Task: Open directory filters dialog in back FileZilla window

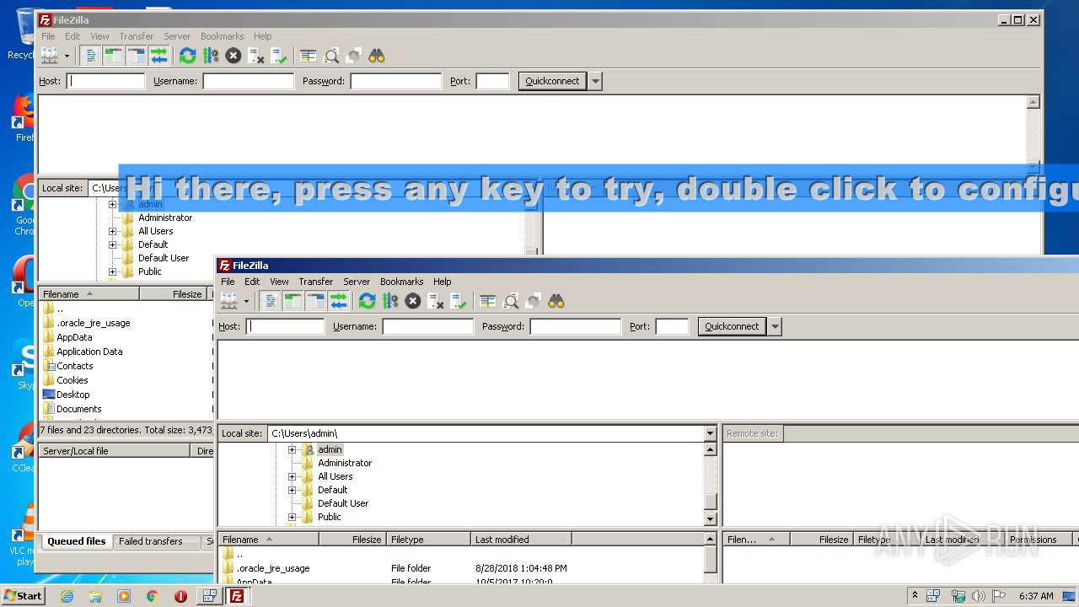Action: tap(308, 56)
